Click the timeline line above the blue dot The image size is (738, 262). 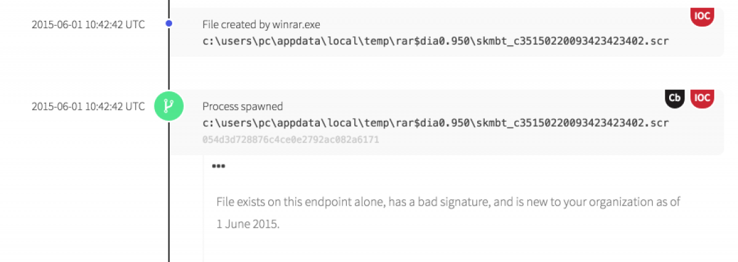click(x=169, y=7)
